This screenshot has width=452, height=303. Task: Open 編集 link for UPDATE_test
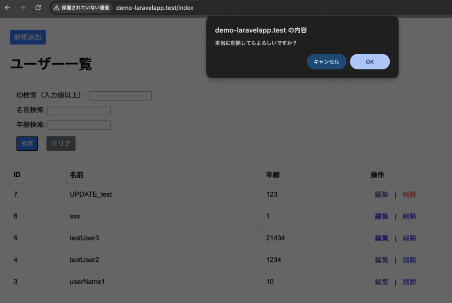click(381, 195)
